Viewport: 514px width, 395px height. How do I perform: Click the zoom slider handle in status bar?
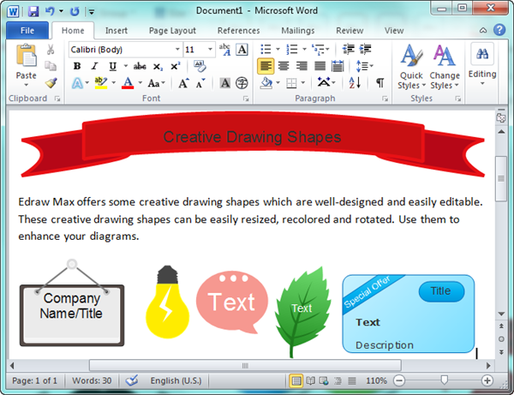[443, 380]
